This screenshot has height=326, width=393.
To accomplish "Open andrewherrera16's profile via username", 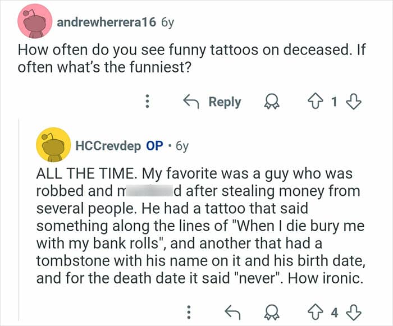I will tap(106, 23).
